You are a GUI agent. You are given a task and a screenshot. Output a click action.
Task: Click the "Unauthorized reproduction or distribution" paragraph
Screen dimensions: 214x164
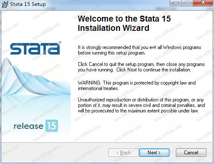coord(141,105)
